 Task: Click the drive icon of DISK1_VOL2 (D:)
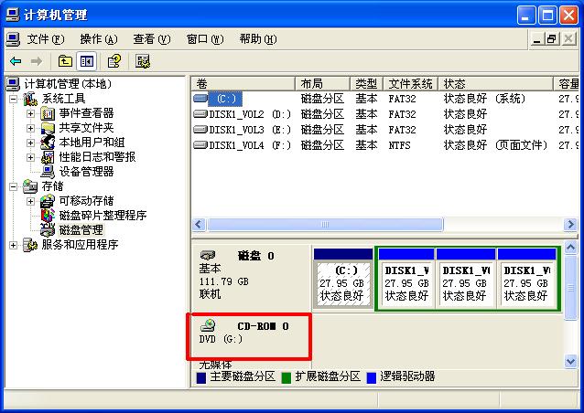coord(200,113)
